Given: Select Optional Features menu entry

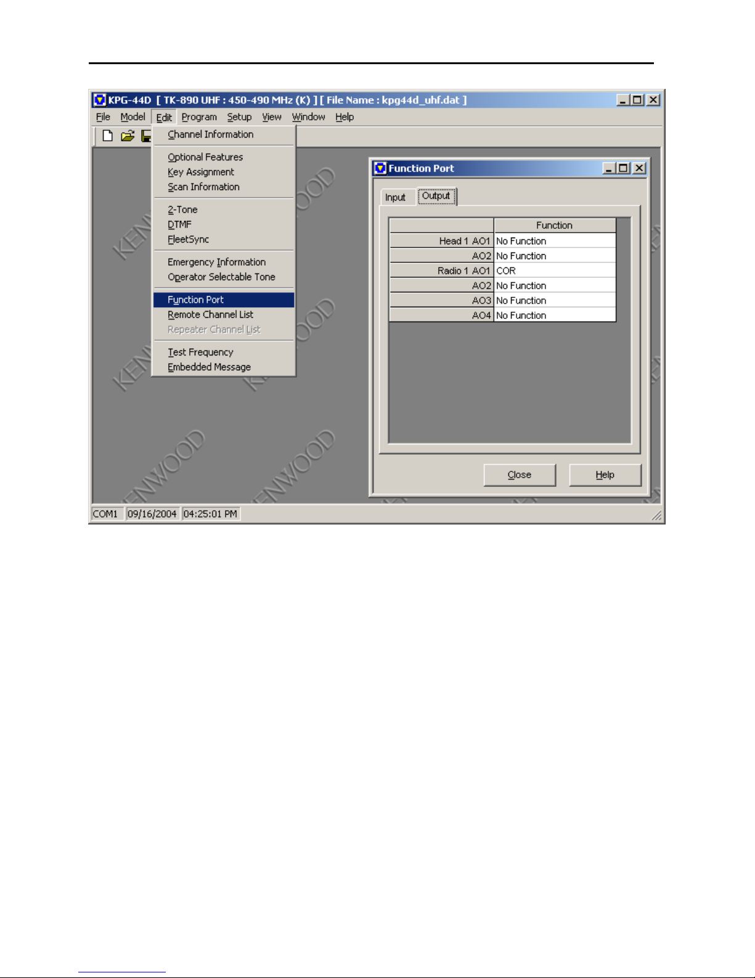Looking at the screenshot, I should (224, 157).
